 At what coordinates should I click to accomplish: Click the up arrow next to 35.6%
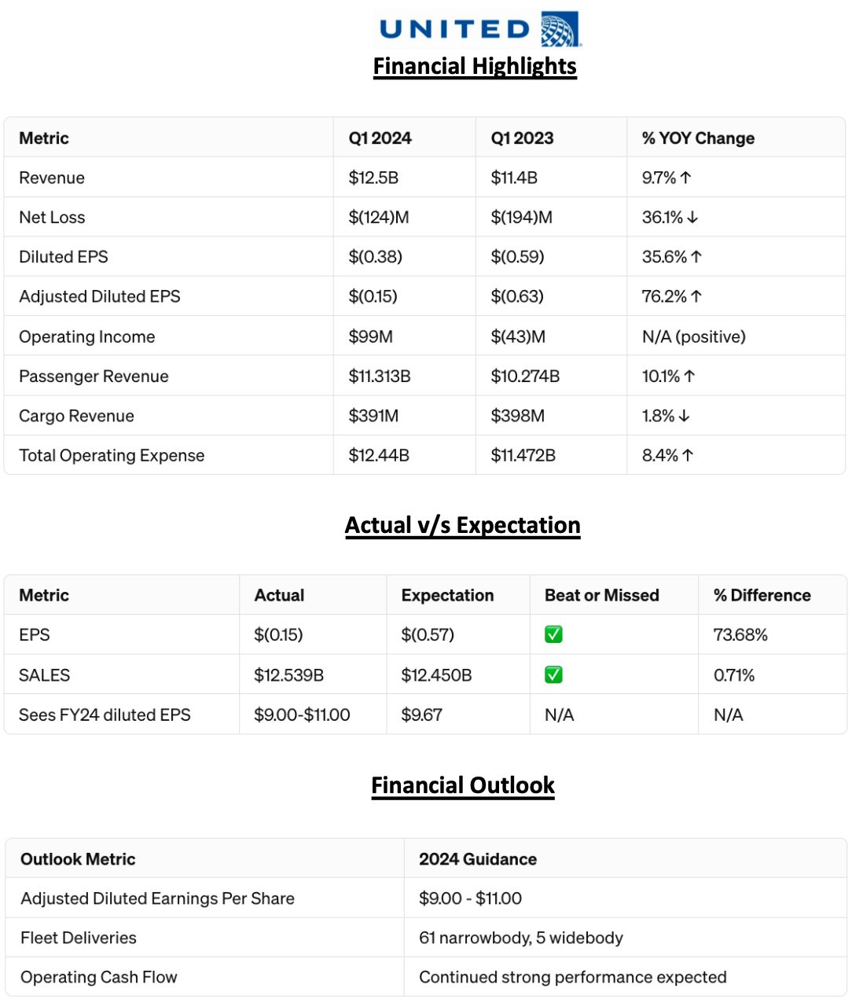point(696,257)
